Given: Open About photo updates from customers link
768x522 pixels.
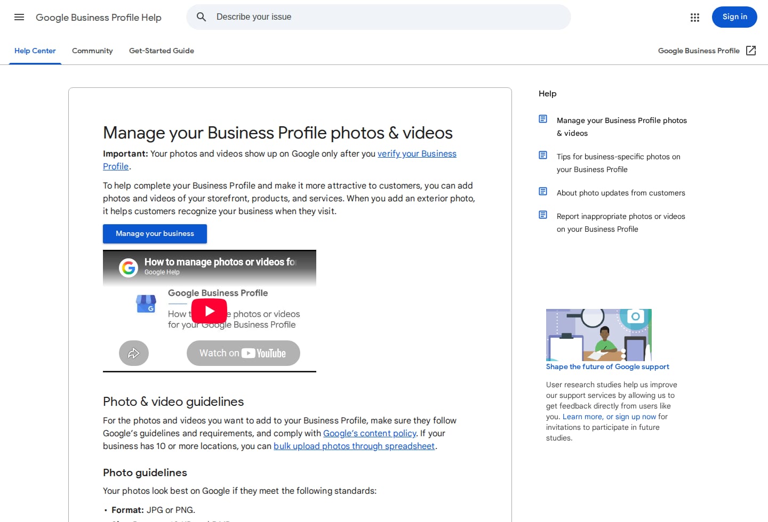Looking at the screenshot, I should coord(621,193).
